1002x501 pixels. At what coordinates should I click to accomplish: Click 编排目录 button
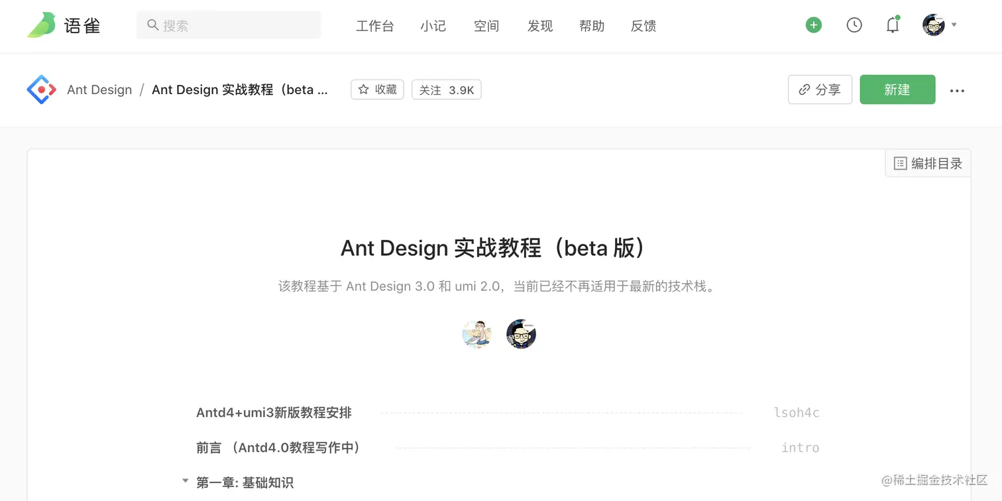pos(928,163)
